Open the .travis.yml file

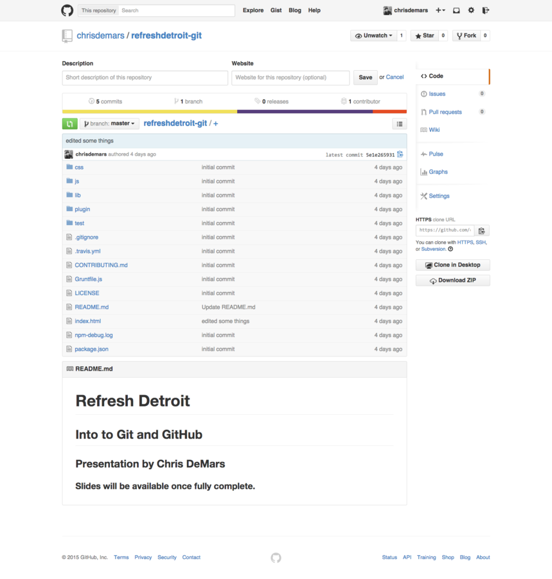click(87, 252)
